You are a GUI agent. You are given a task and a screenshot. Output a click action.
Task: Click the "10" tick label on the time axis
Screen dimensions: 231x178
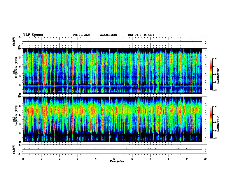pos(205,159)
